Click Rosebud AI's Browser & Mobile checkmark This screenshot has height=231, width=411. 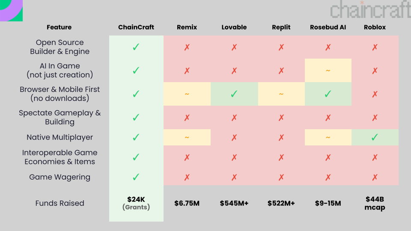pyautogui.click(x=328, y=94)
